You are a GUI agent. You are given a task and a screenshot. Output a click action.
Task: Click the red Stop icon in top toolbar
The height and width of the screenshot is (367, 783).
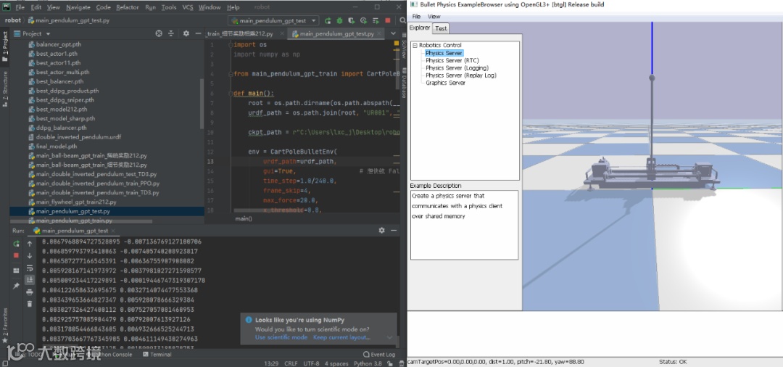(388, 20)
